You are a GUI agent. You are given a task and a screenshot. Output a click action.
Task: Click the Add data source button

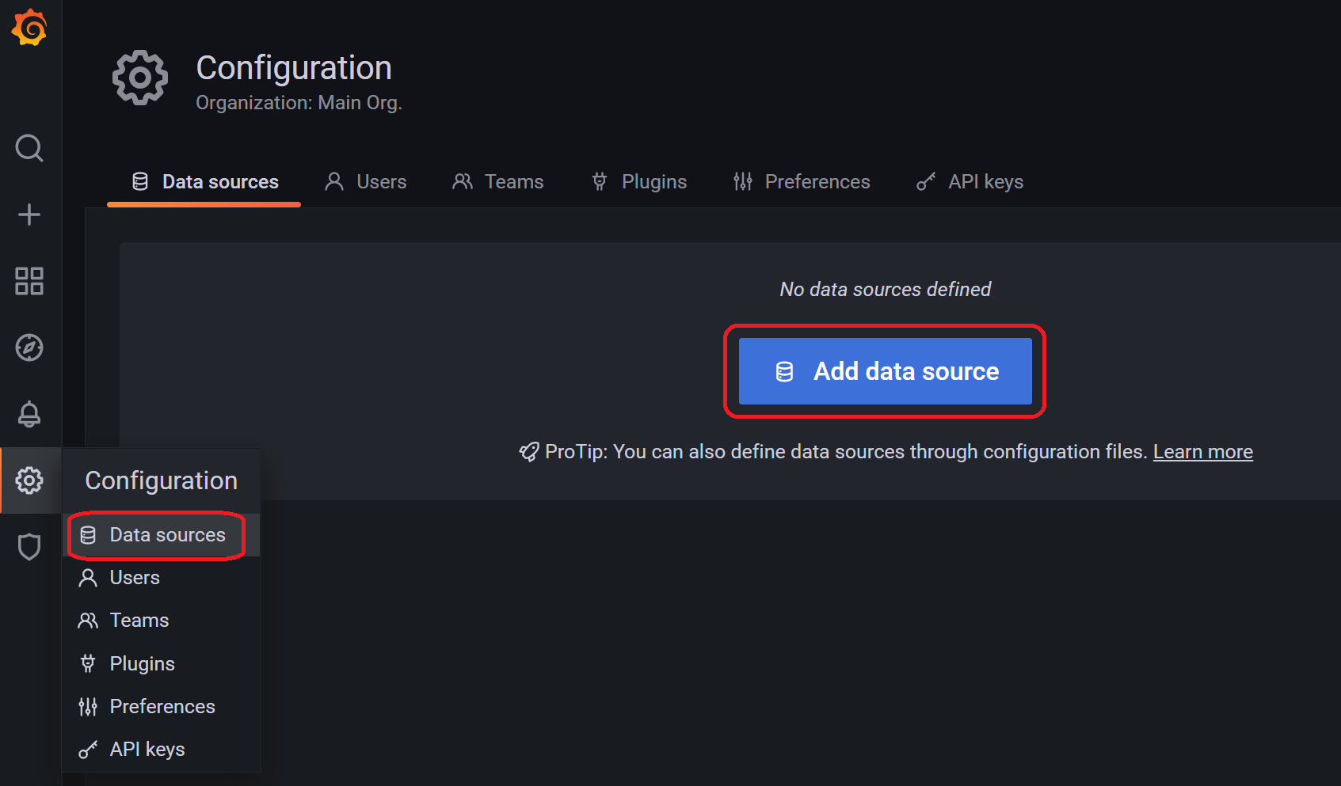(884, 371)
